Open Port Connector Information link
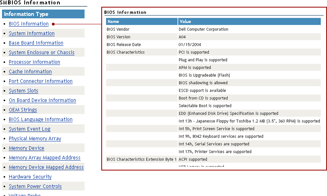Screen dimensions: 327x196 click(41, 81)
